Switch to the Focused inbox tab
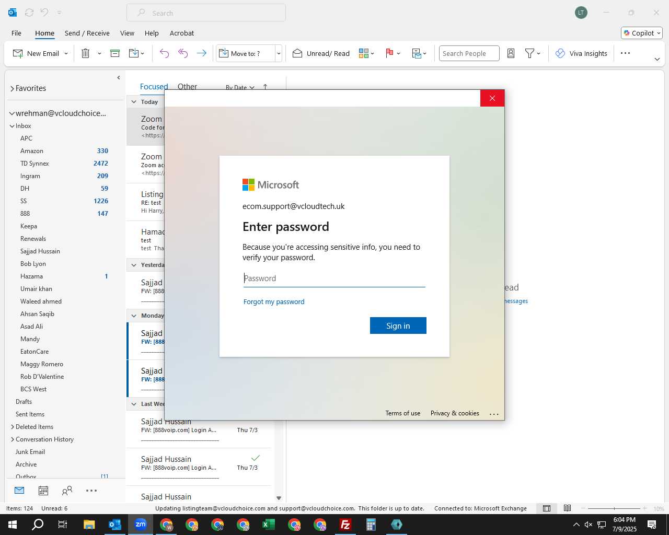Screen dimensions: 669x535 (x=154, y=87)
